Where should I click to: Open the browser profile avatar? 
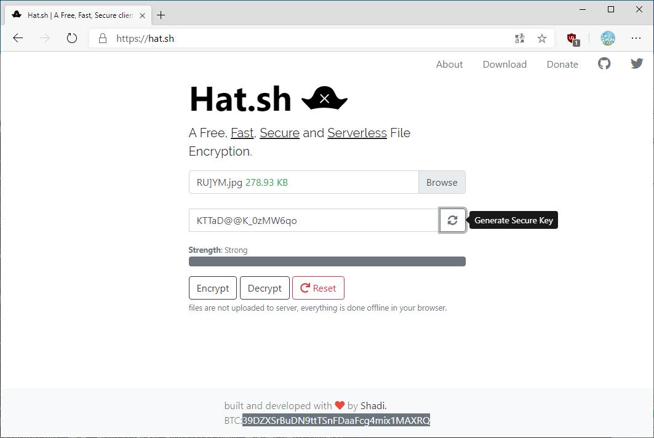coord(608,38)
